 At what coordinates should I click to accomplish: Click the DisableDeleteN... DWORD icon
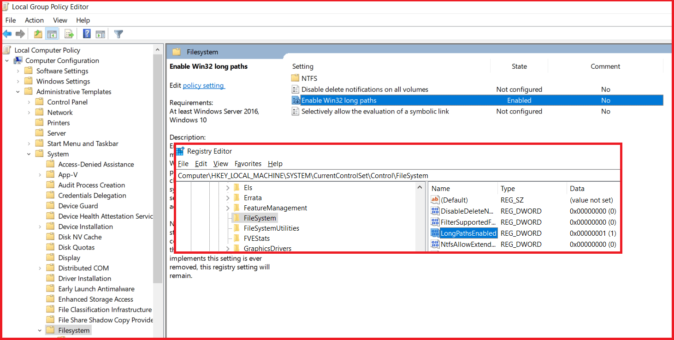click(435, 211)
